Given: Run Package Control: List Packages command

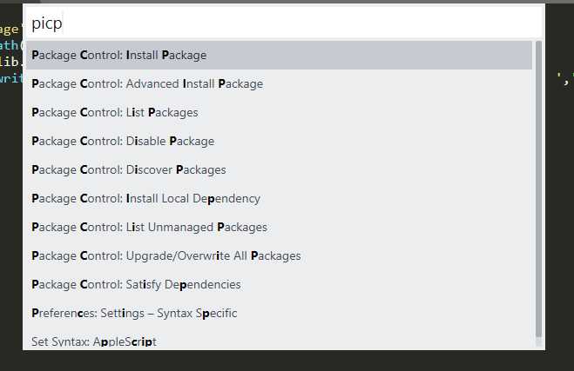Looking at the screenshot, I should pos(115,113).
